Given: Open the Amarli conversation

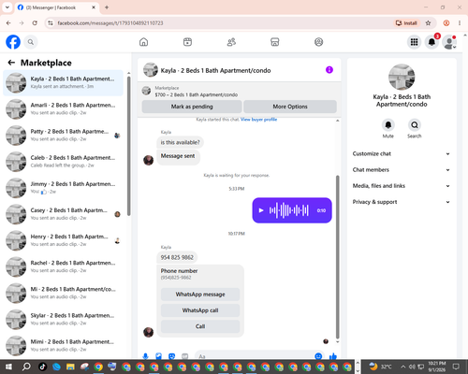Looking at the screenshot, I should [x=63, y=109].
